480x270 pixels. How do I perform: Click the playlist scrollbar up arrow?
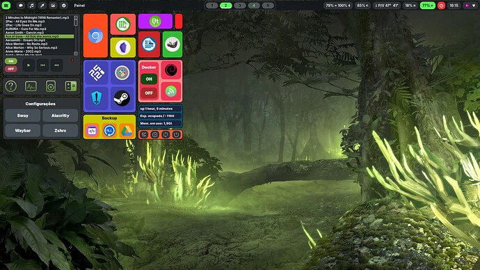point(76,18)
